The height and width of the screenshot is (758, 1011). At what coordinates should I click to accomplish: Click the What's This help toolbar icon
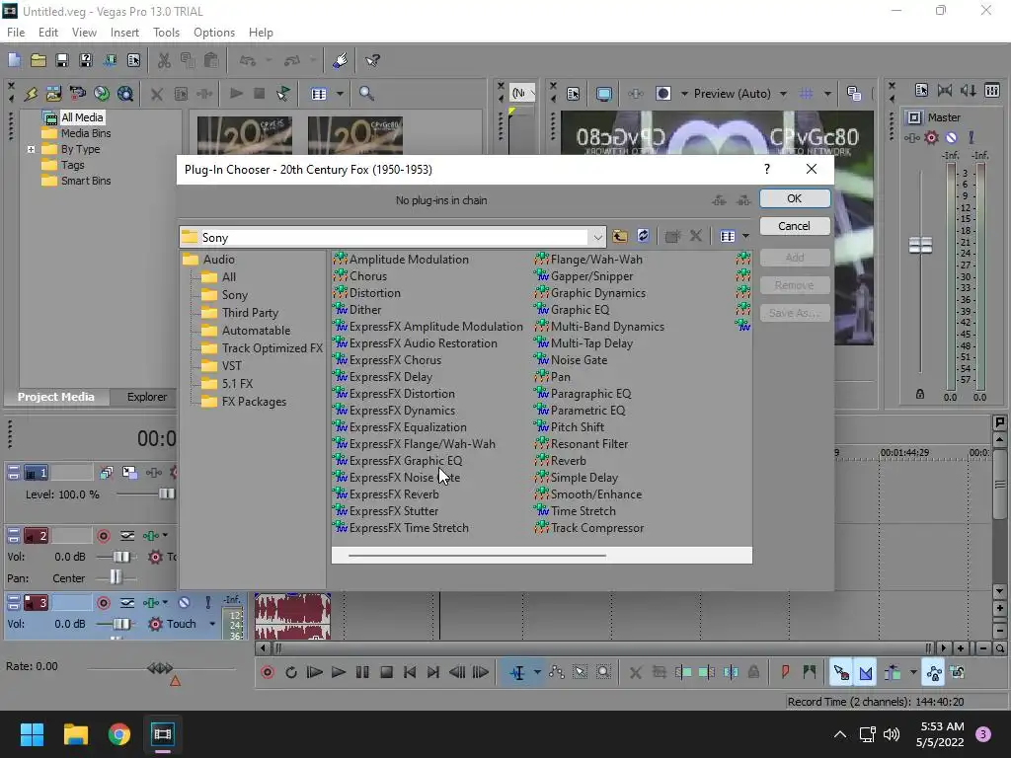click(372, 60)
